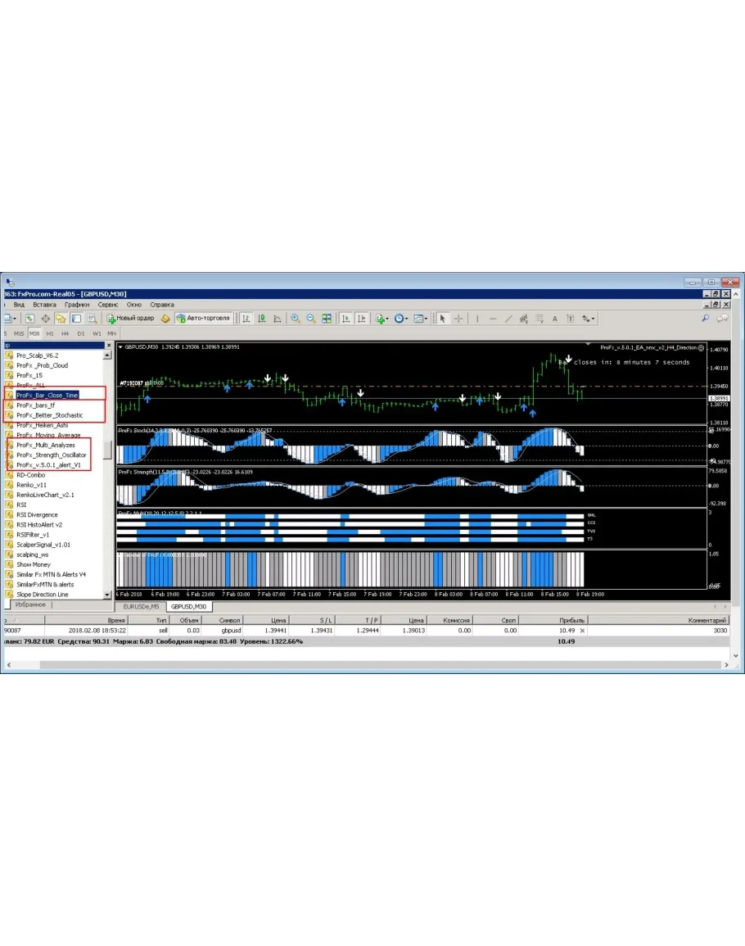This screenshot has width=745, height=946.
Task: Select the text label 'A' tool
Action: click(x=554, y=319)
